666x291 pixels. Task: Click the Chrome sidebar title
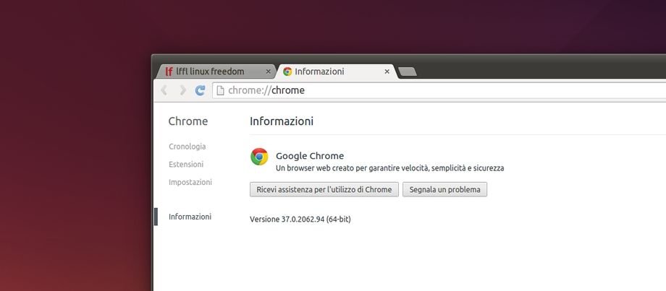coord(188,121)
